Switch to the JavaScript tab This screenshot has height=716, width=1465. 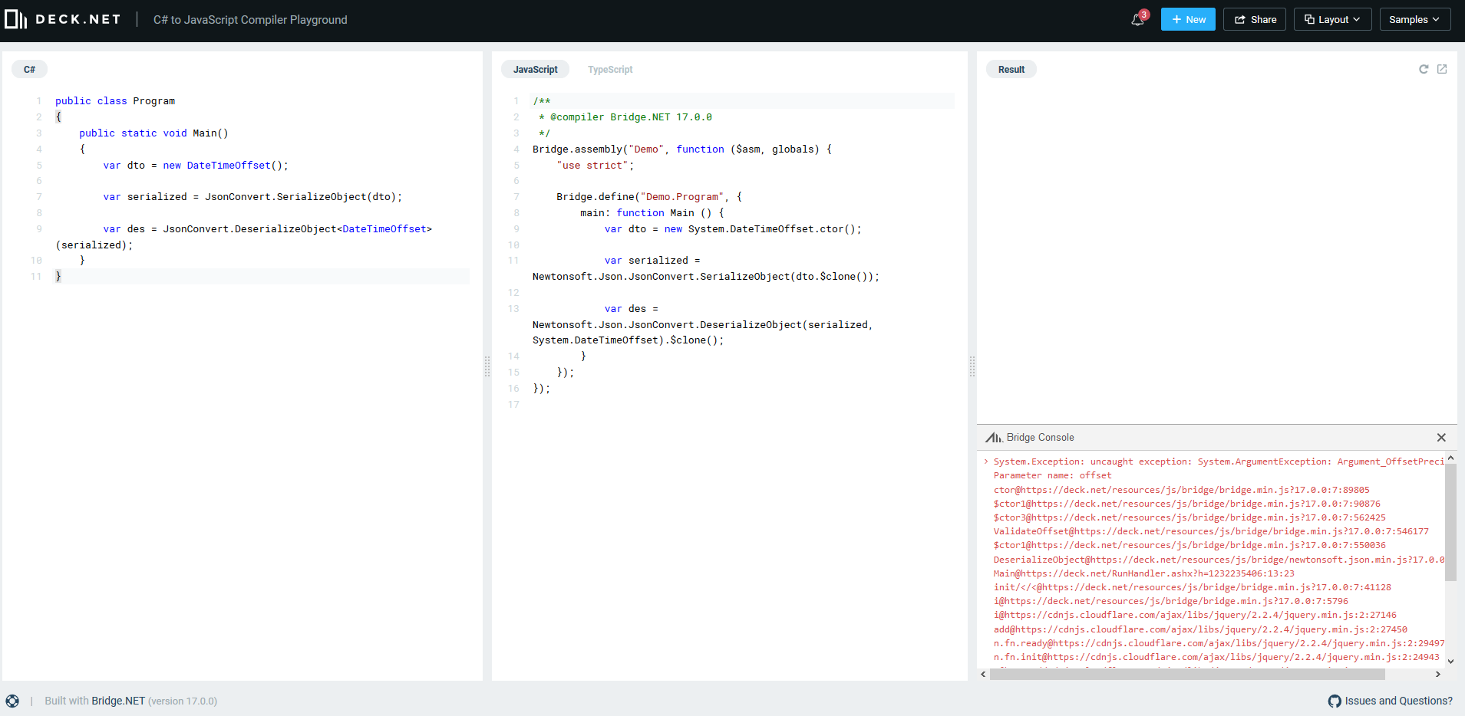coord(535,69)
